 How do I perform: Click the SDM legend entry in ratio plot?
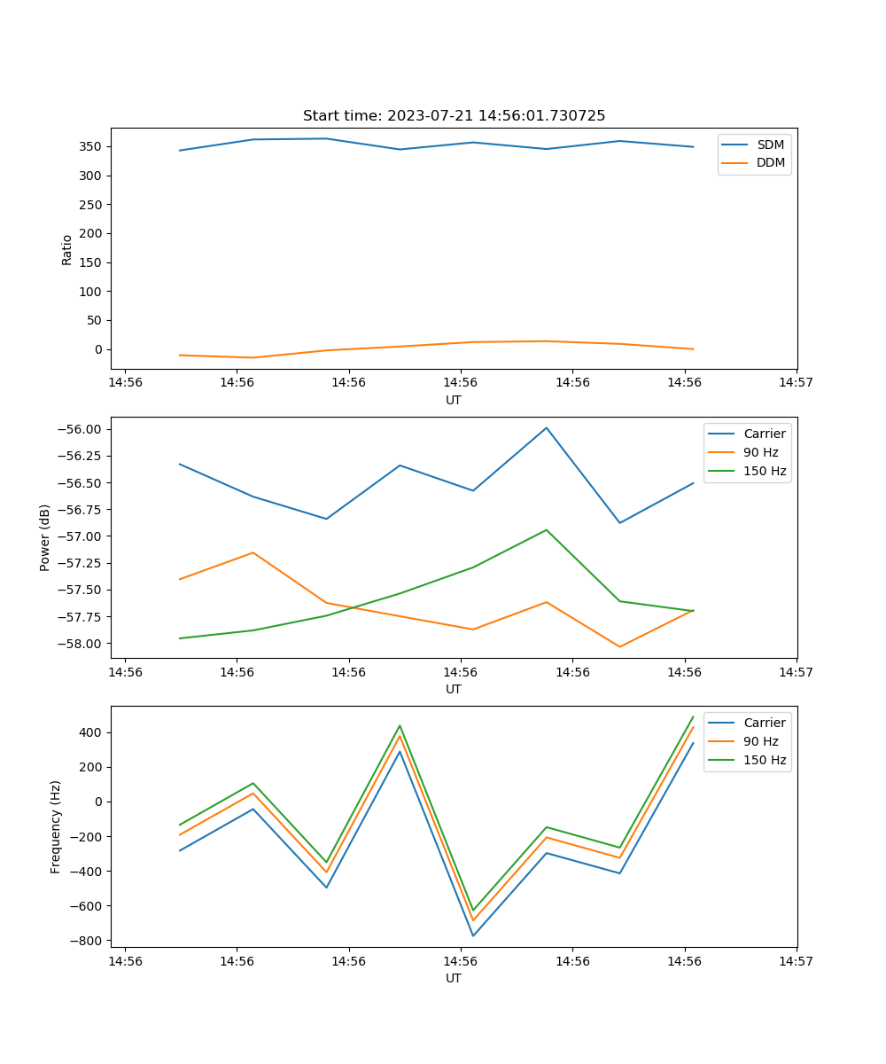[770, 145]
